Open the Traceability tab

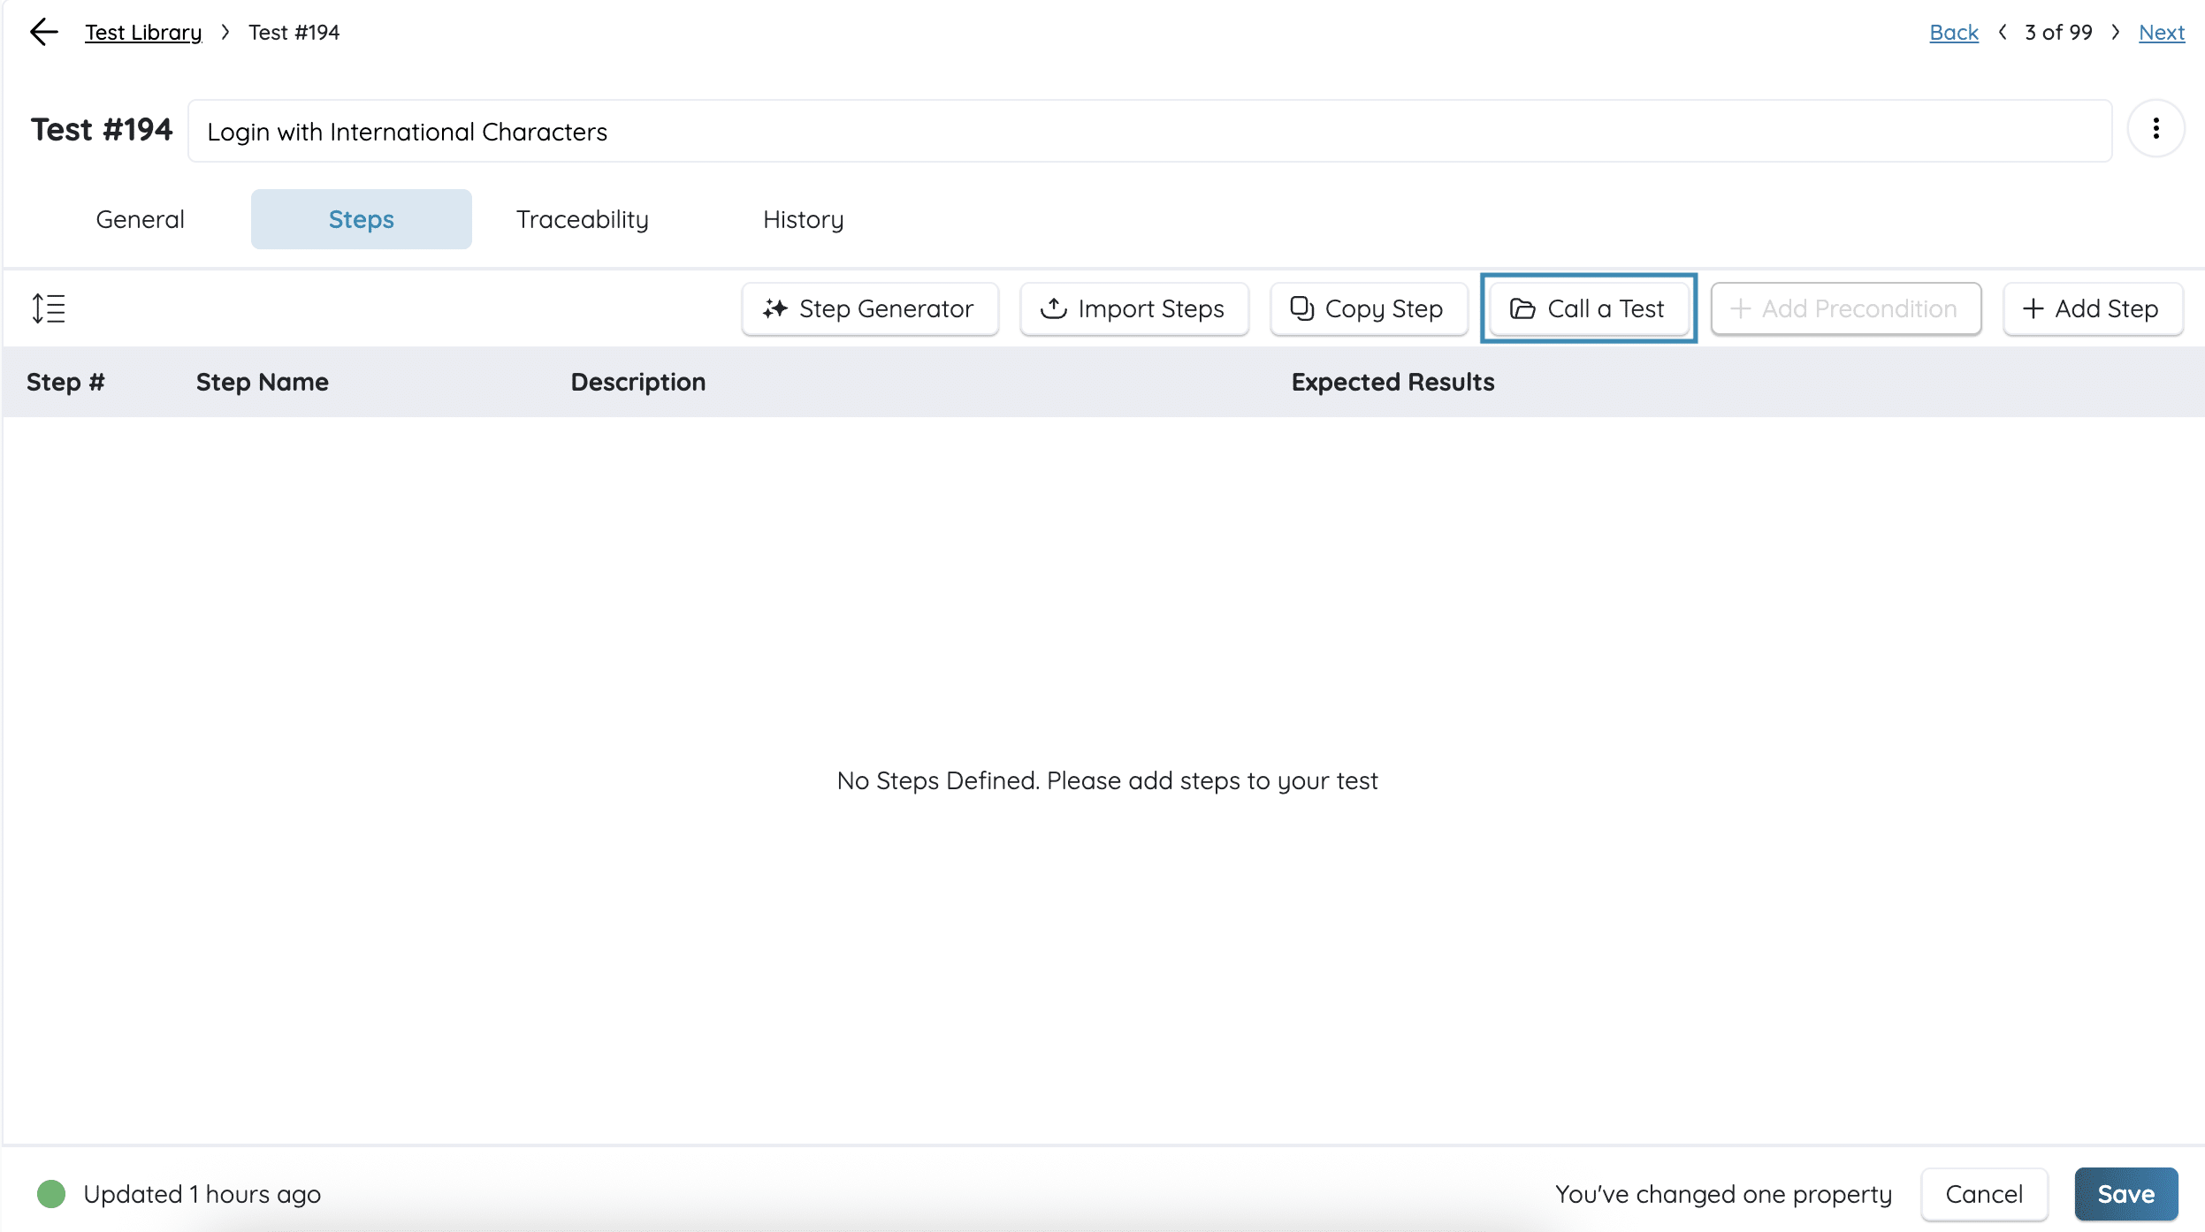point(582,219)
